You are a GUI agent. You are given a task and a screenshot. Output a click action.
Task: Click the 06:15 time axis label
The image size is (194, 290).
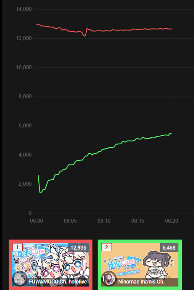point(138,221)
